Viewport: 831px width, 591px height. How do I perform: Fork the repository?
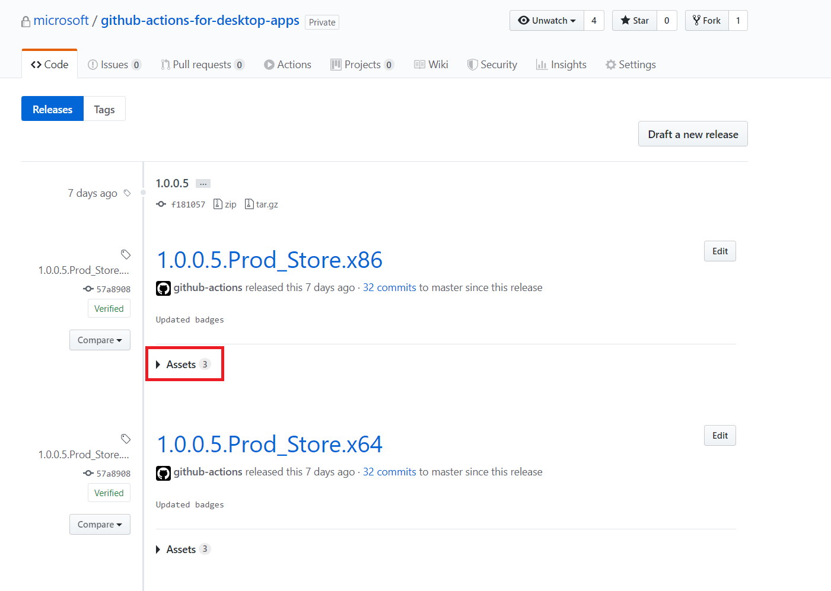706,21
